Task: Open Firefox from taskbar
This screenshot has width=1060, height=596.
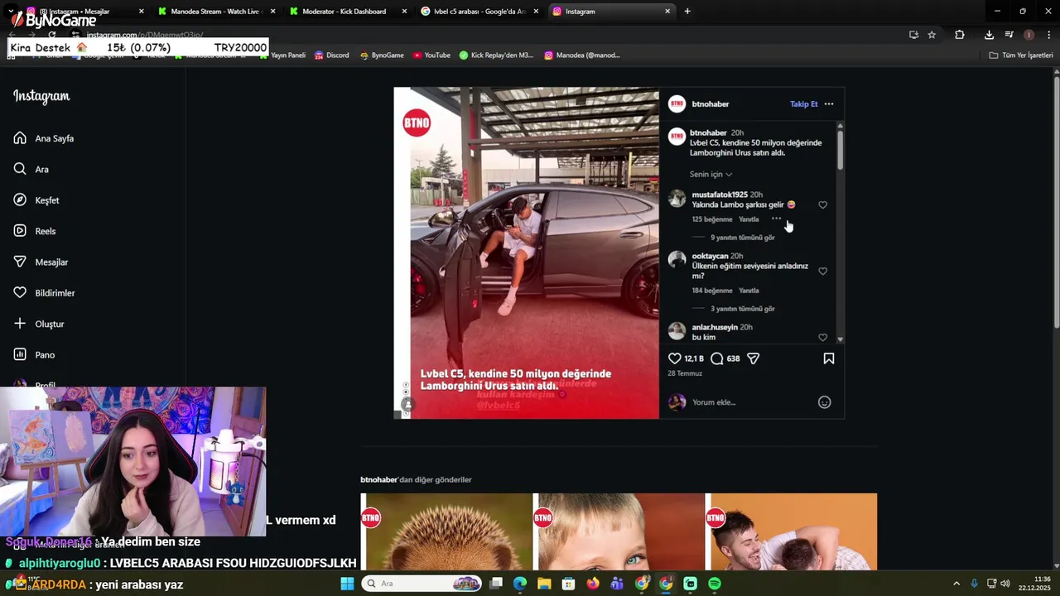Action: [x=593, y=584]
